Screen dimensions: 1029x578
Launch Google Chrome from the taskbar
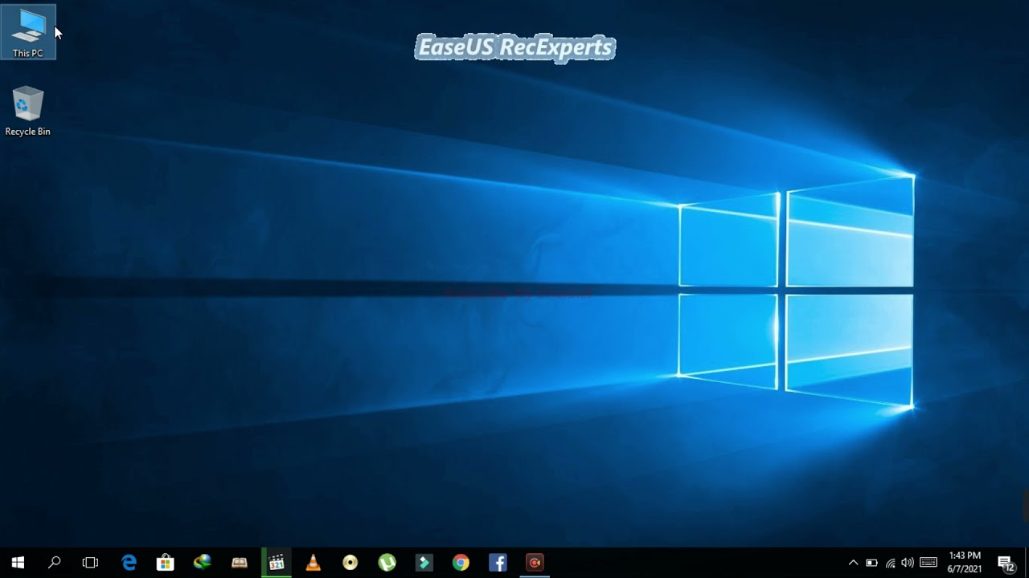coord(461,563)
